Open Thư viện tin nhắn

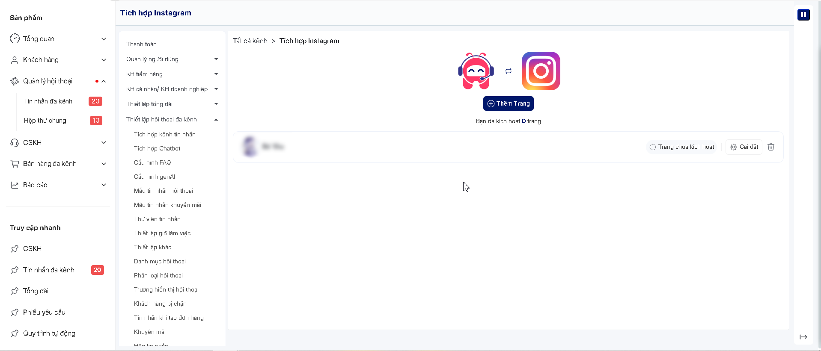[x=157, y=219]
